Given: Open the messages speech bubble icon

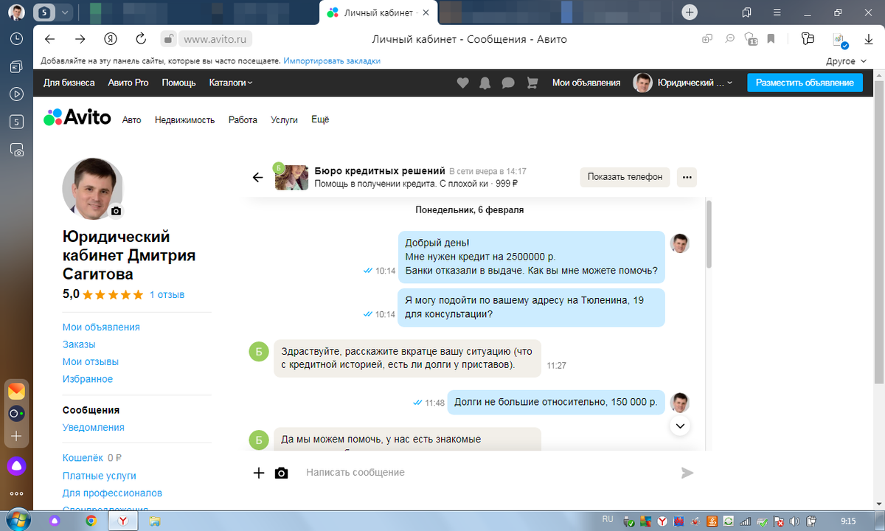Looking at the screenshot, I should (x=508, y=83).
